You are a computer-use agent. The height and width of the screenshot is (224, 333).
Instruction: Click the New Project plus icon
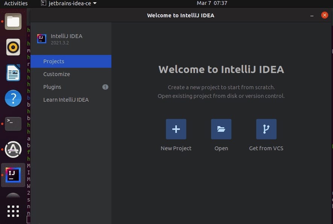[176, 129]
